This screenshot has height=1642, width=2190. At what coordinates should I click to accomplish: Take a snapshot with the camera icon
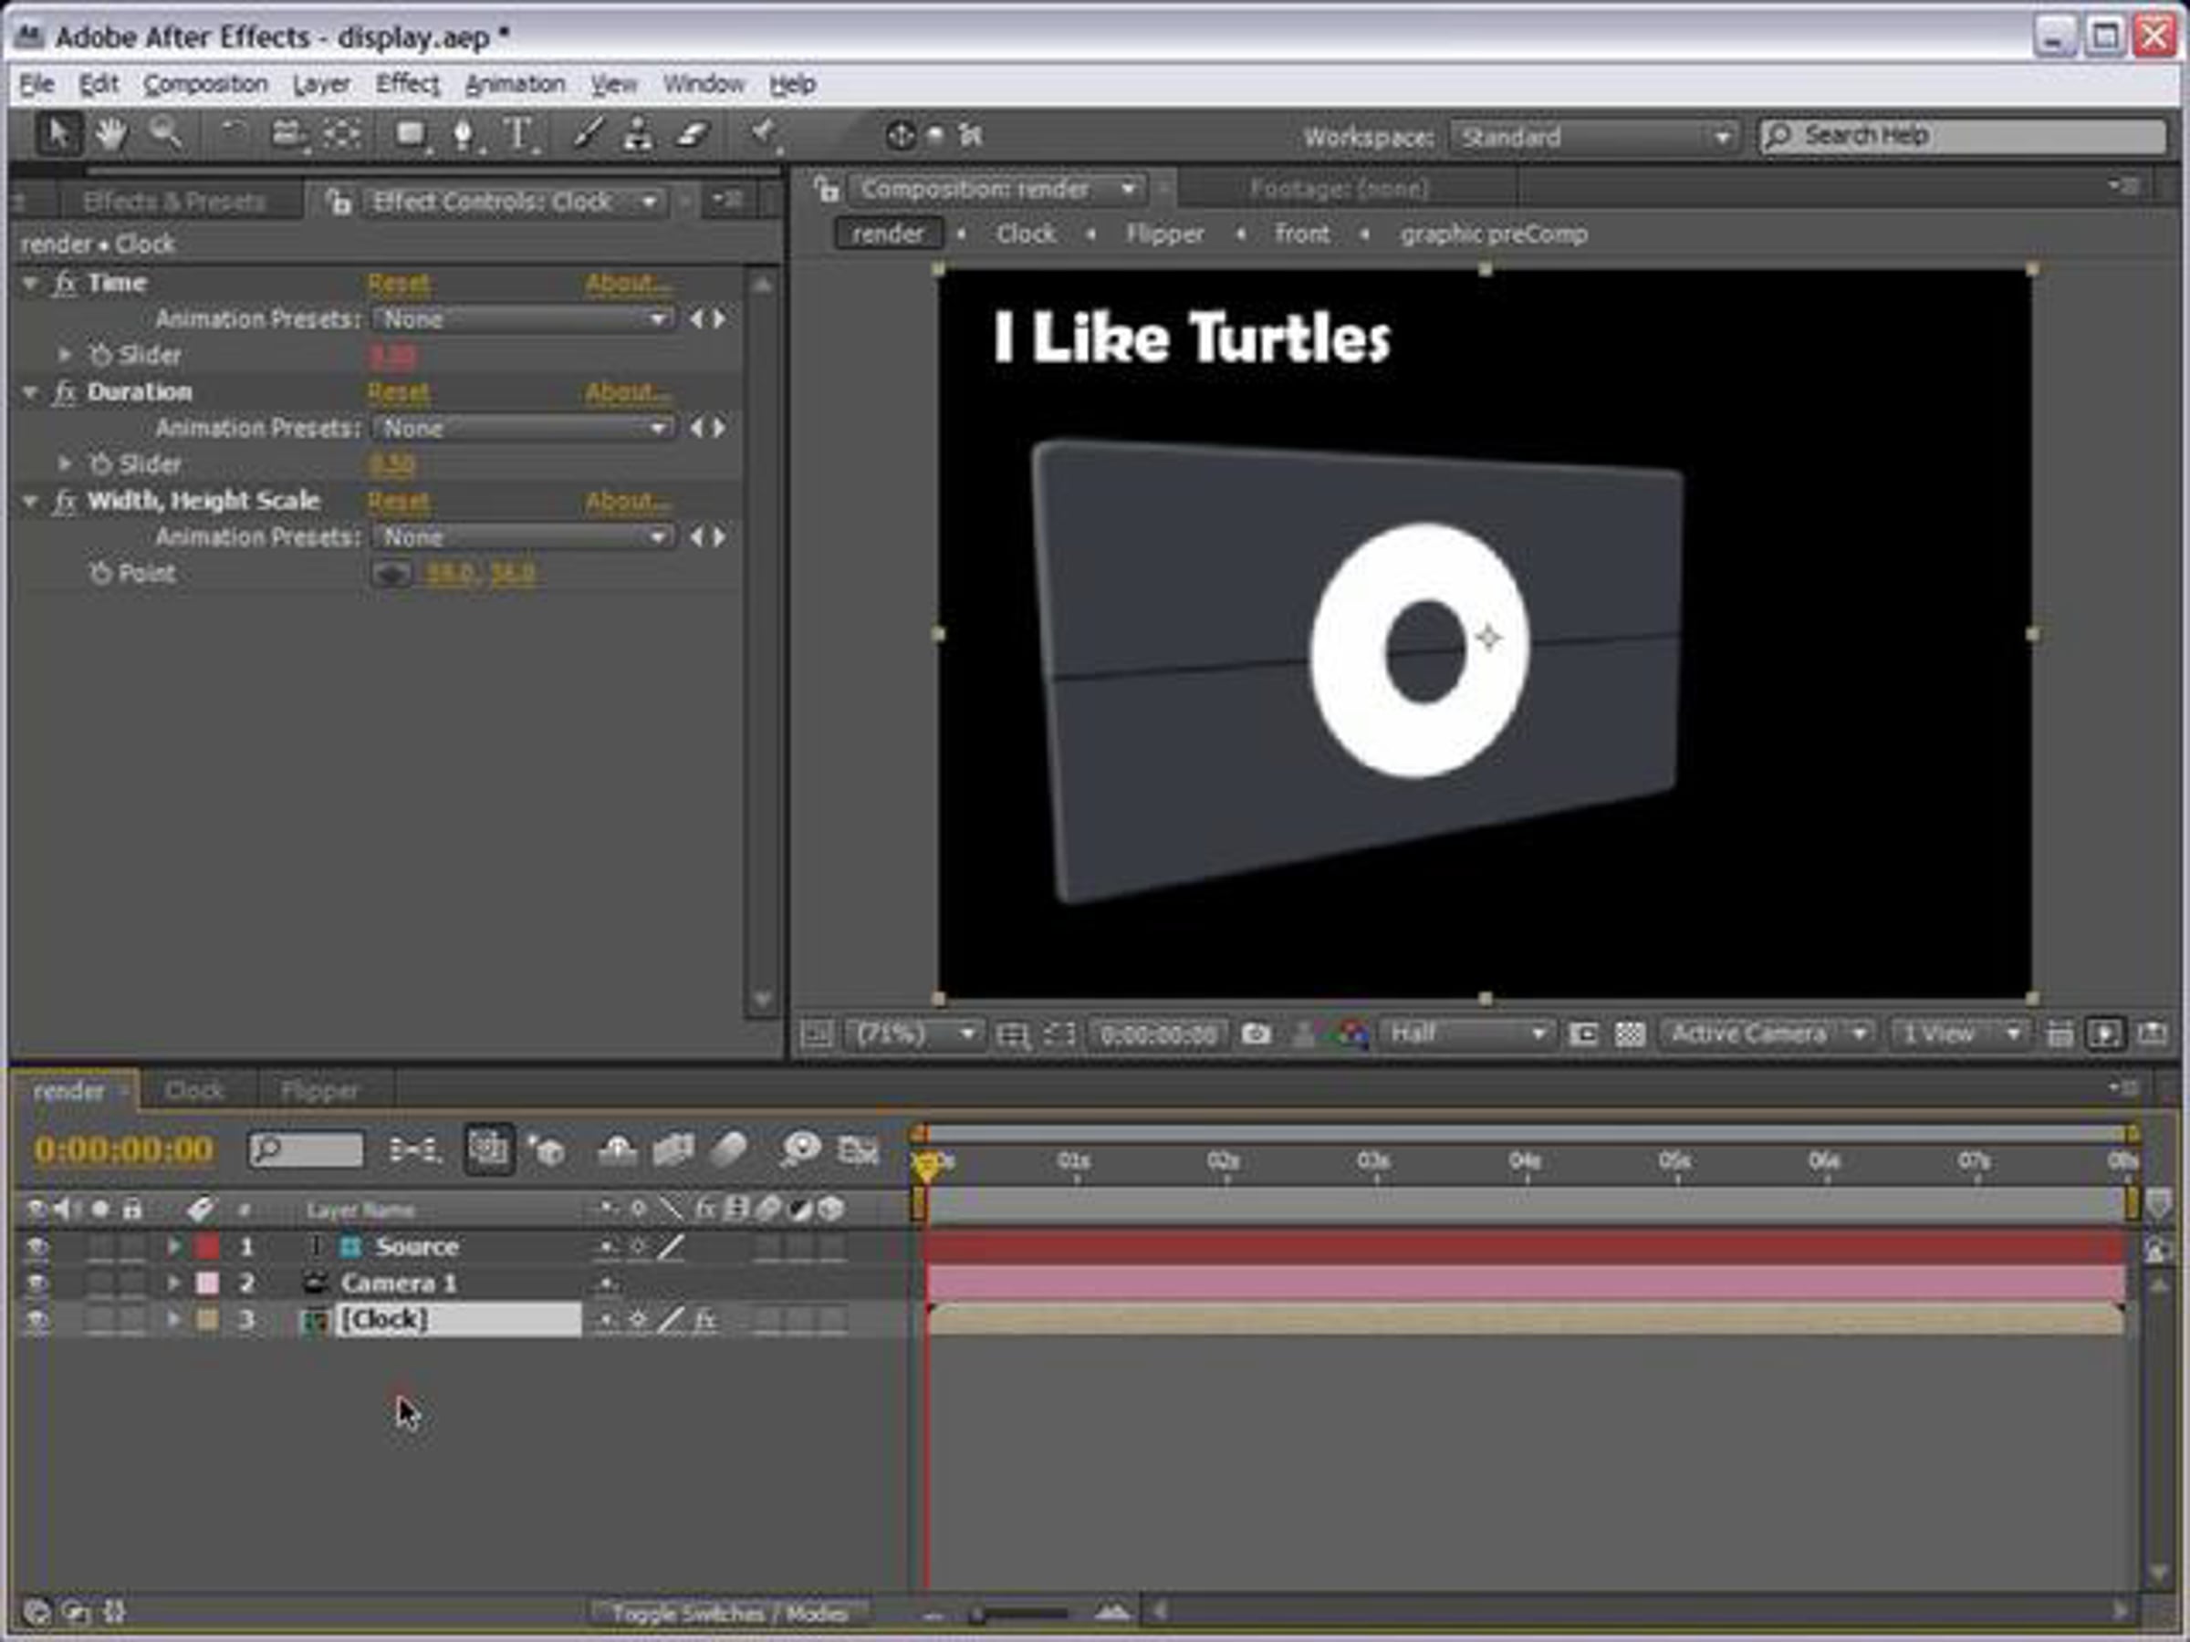(x=1257, y=1035)
